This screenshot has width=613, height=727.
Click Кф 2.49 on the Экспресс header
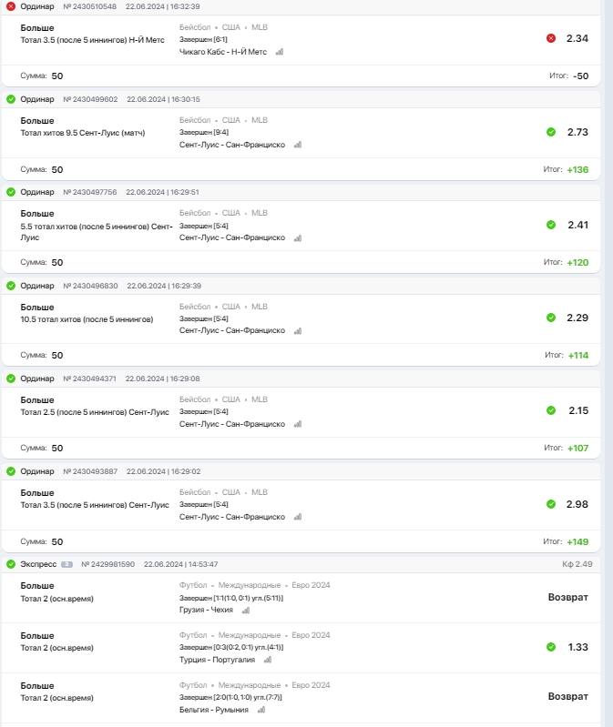(x=577, y=564)
